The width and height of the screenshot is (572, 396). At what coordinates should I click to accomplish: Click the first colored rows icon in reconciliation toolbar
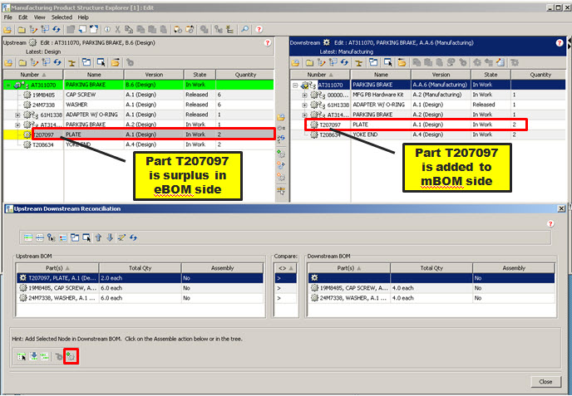(28, 238)
